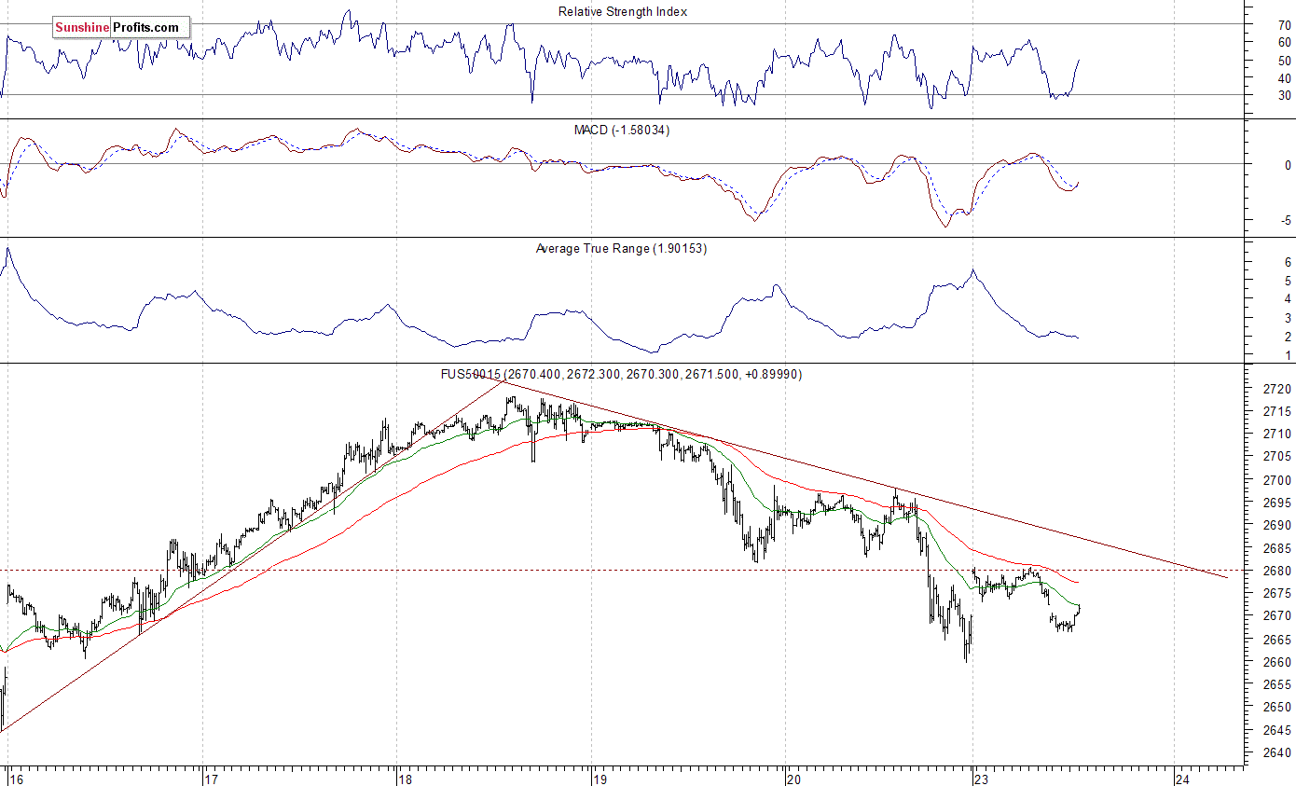Click date label 20 on the time axis
Image resolution: width=1296 pixels, height=786 pixels.
[794, 778]
